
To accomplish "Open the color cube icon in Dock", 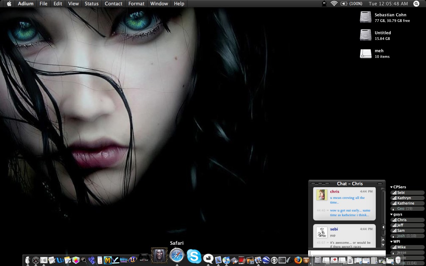I will pos(76,260).
